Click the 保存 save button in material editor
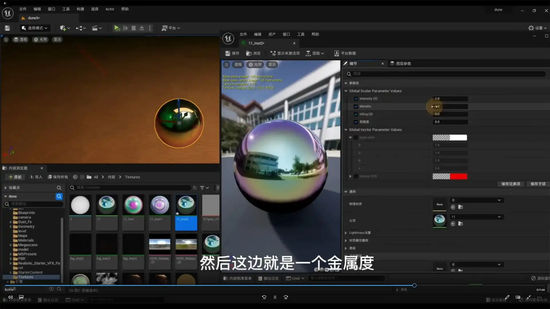550x309 pixels. (232, 53)
